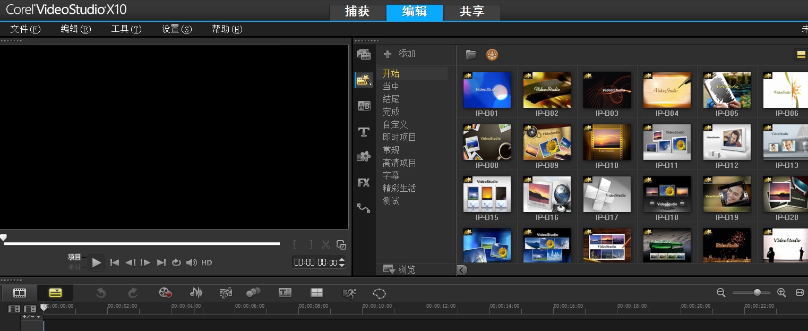Select the Instant Project library icon
Screen dimensions: 808x331
point(364,80)
